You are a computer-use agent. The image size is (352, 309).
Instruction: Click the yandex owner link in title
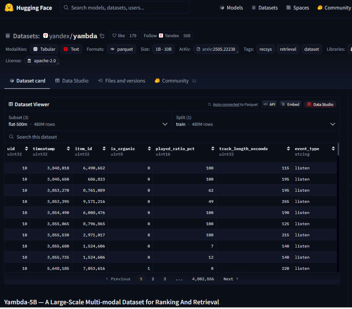click(59, 36)
